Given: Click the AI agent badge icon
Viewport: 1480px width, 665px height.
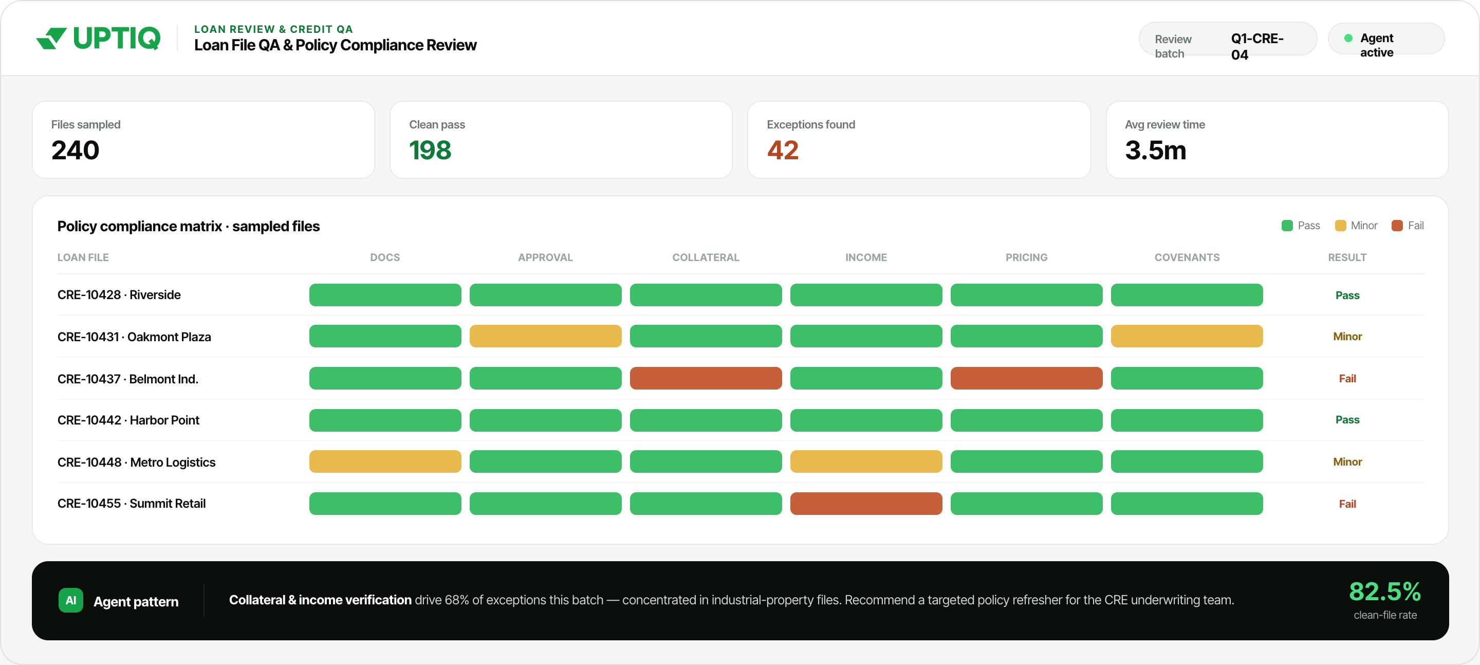Looking at the screenshot, I should [x=71, y=600].
